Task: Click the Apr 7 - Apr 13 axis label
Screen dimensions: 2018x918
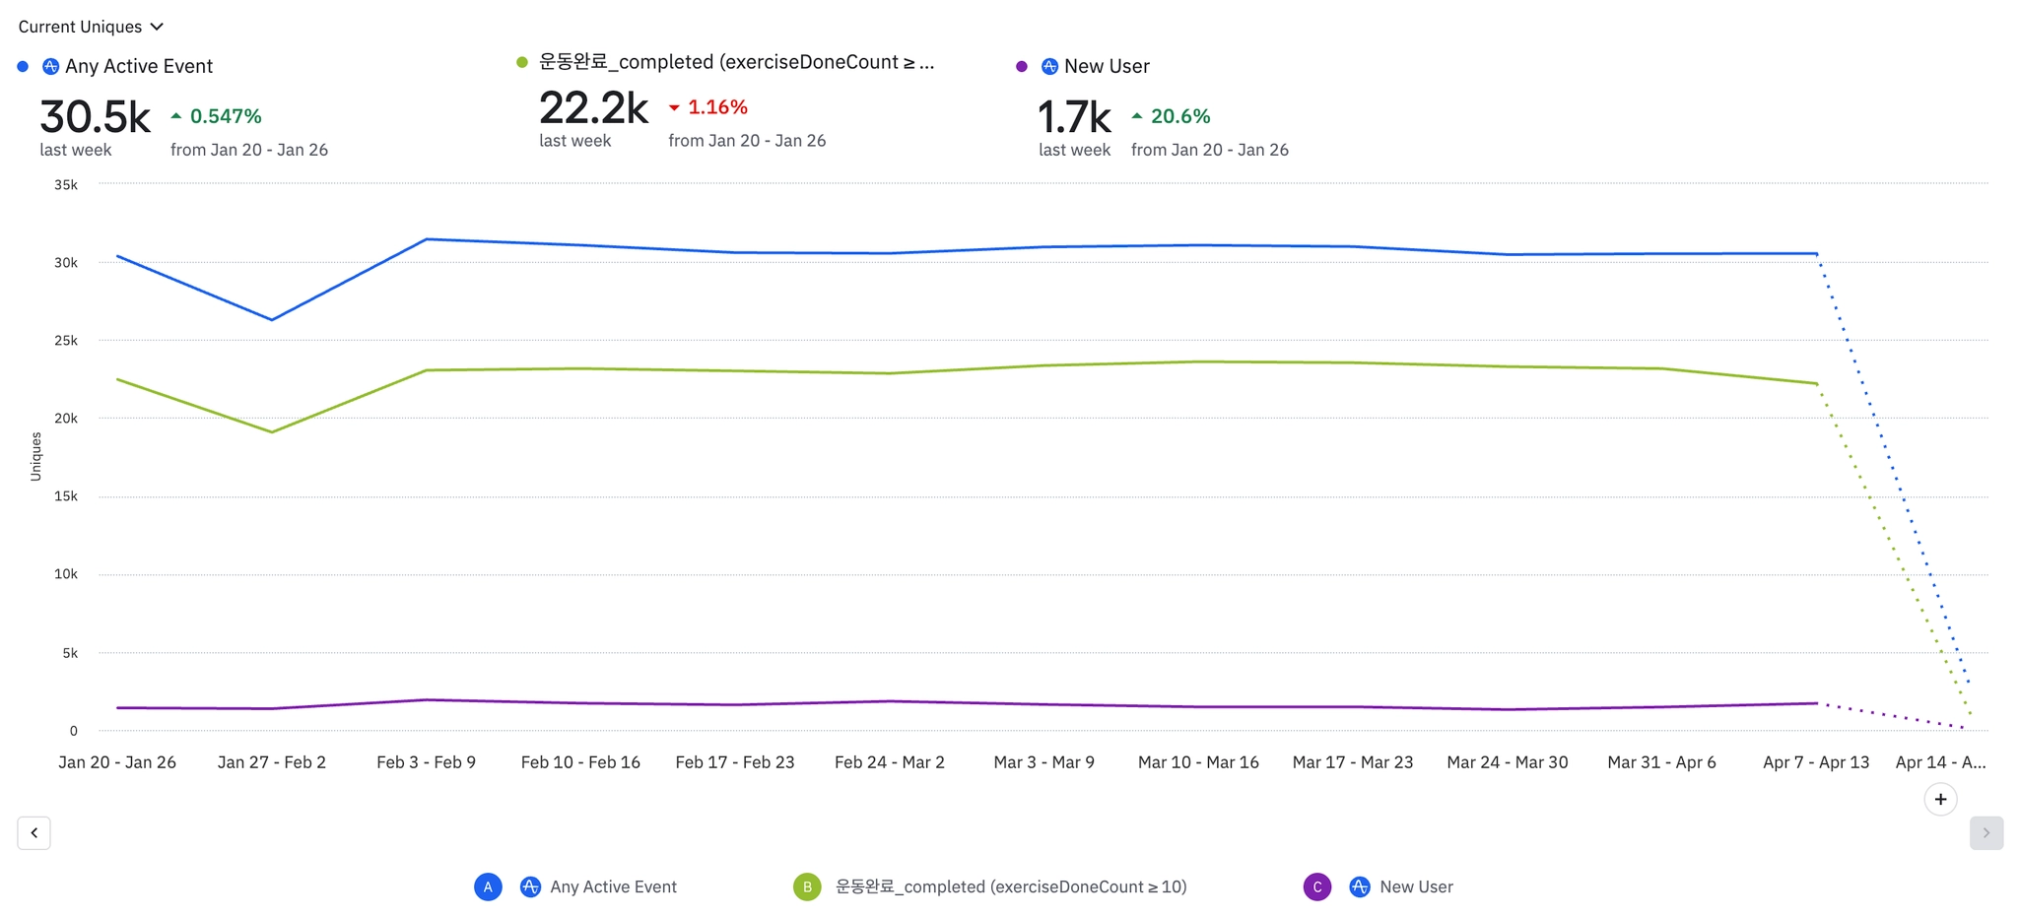Action: click(1816, 762)
